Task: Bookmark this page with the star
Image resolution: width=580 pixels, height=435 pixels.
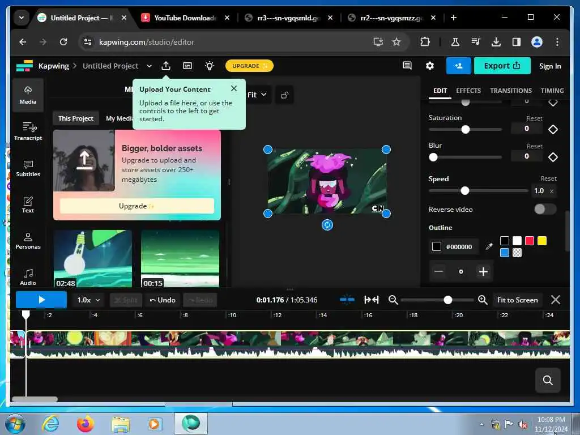Action: coord(396,42)
